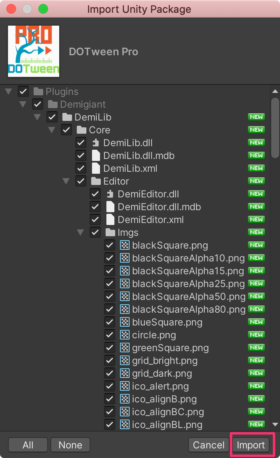Click the Plugins folder icon
The width and height of the screenshot is (280, 458).
38,91
